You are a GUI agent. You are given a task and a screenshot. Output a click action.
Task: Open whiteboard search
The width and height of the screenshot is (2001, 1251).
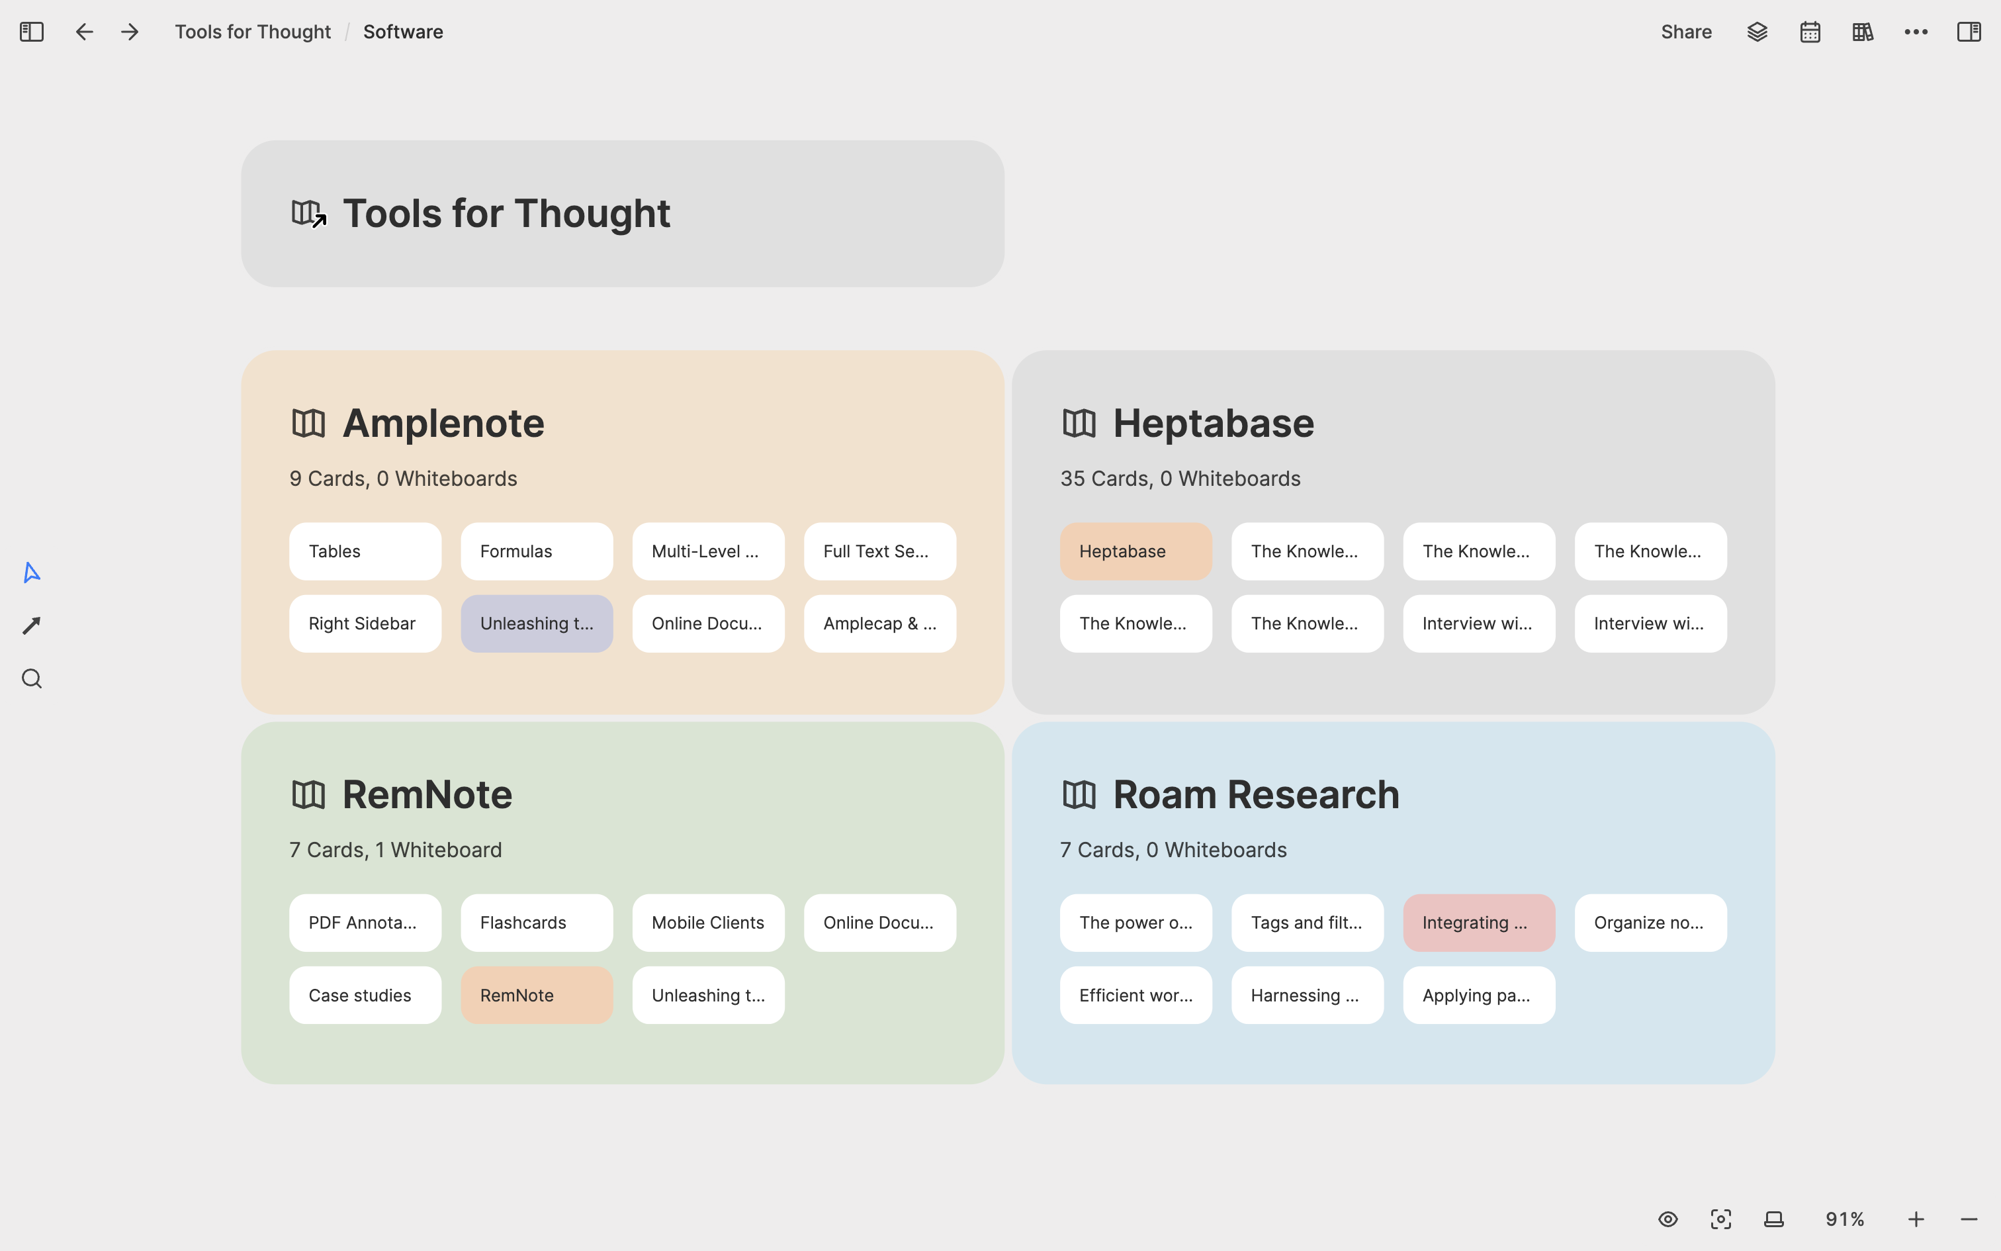tap(30, 678)
